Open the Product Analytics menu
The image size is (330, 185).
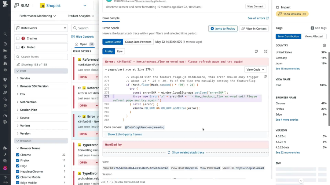point(81,16)
